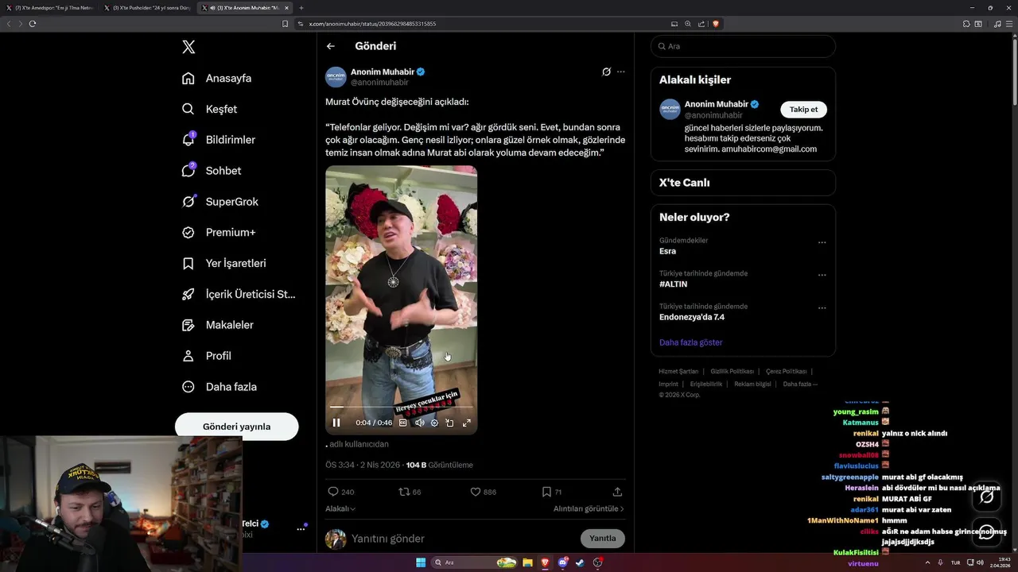Open the browser hamburger menu
Image resolution: width=1018 pixels, height=572 pixels.
coord(1009,24)
